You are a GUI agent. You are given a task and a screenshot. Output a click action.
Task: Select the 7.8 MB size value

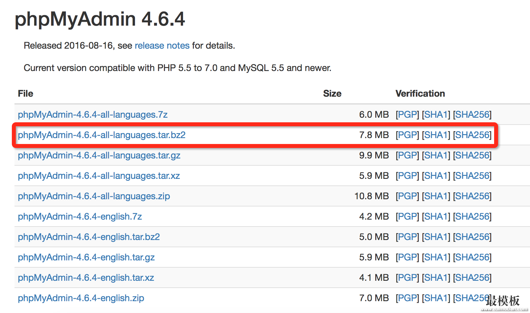pos(374,135)
